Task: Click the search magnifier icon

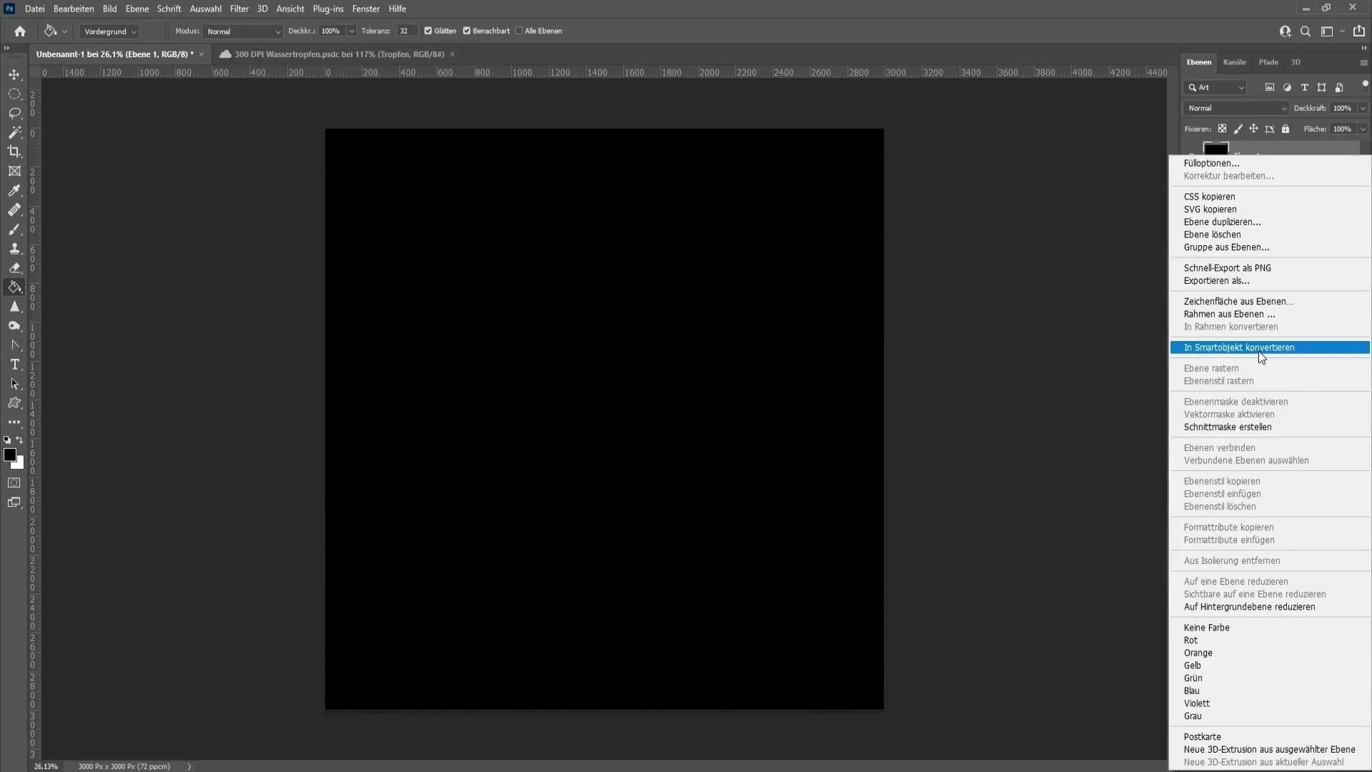Action: click(1306, 31)
